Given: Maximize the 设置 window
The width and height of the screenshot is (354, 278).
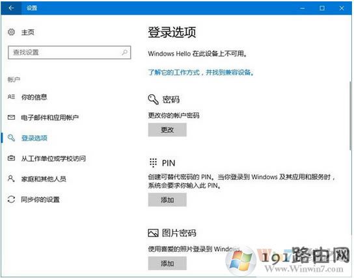Looking at the screenshot, I should [x=322, y=8].
